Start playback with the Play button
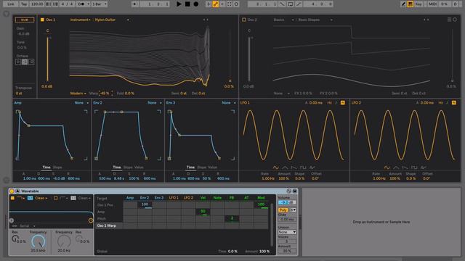This screenshot has width=465, height=261. pos(179,4)
